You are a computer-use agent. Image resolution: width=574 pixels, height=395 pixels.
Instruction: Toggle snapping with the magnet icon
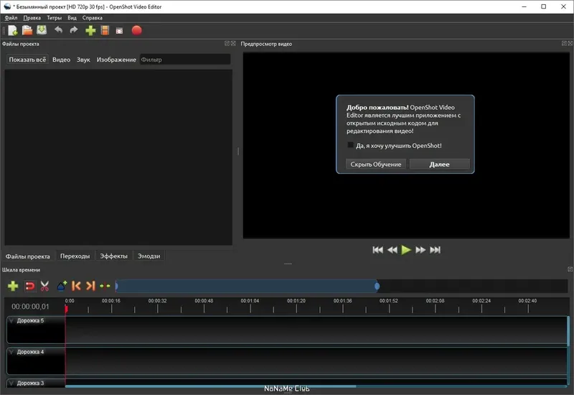click(29, 286)
